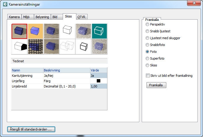Open the Belysning tab

42,17
